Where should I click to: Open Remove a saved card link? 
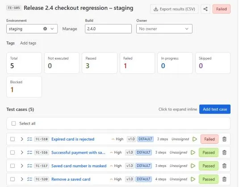(71, 179)
